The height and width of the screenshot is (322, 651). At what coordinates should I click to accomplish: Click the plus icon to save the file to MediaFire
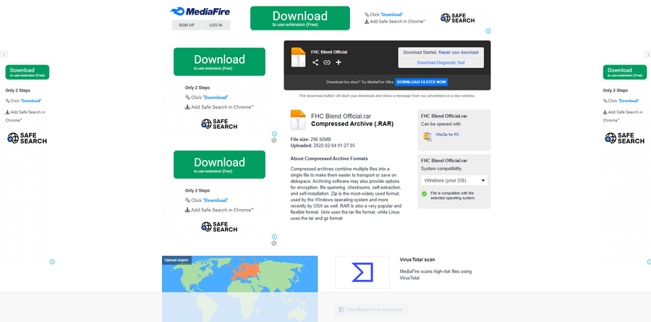click(339, 62)
